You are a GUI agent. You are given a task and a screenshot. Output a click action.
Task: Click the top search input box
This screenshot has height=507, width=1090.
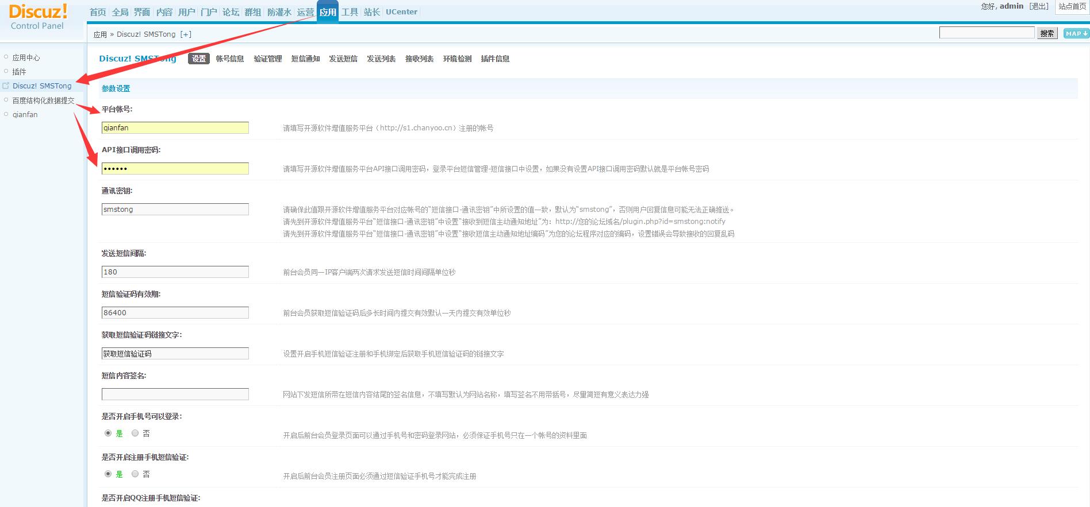pyautogui.click(x=987, y=33)
